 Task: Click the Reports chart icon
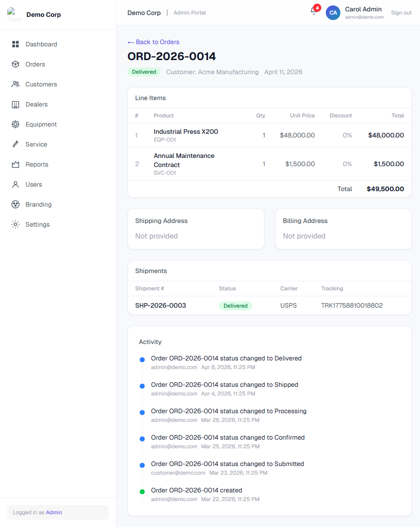pyautogui.click(x=15, y=164)
